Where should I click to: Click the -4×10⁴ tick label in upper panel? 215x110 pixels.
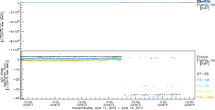tap(14, 22)
